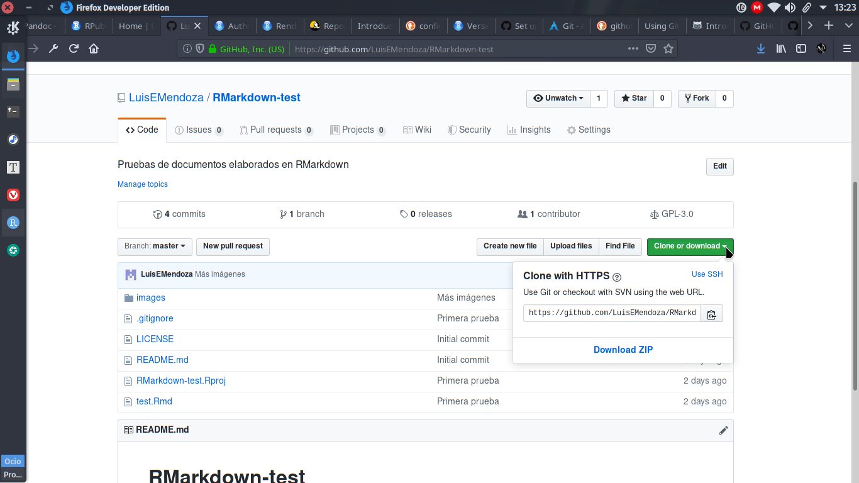
Task: Open the Wiki tab
Action: (x=417, y=130)
